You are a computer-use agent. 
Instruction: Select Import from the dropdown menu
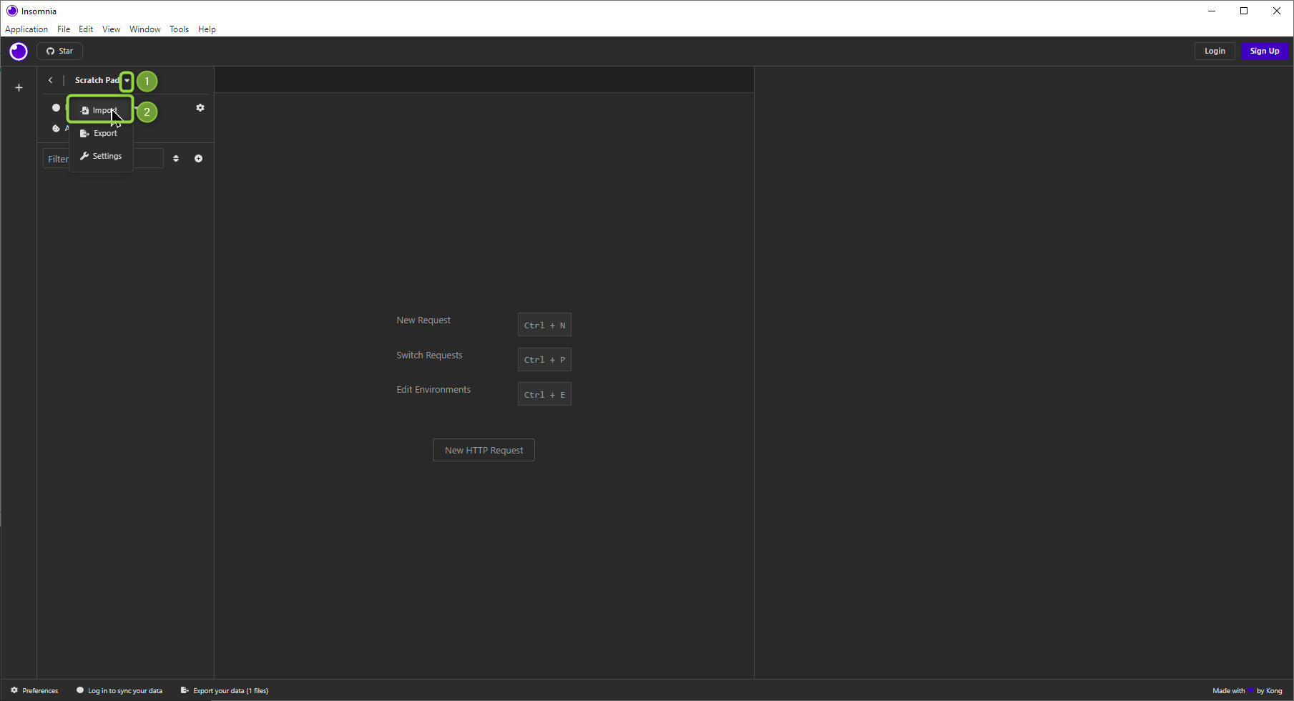[x=101, y=110]
